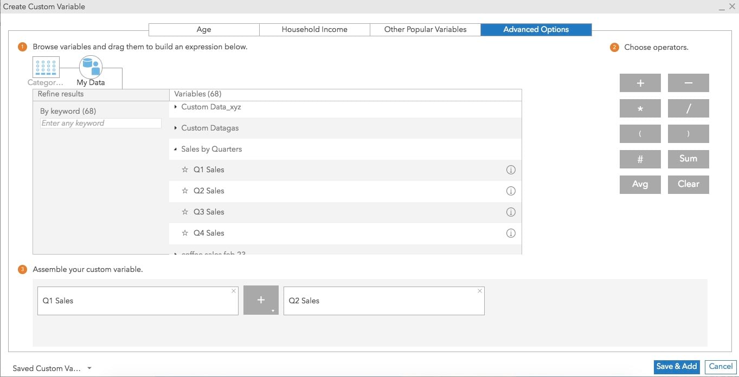
Task: Favorite Q1 Sales with star icon
Action: [x=185, y=170]
